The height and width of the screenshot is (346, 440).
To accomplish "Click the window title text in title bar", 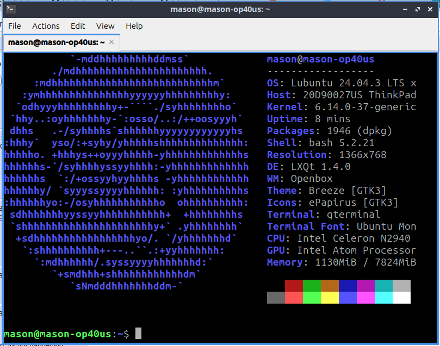I will (x=220, y=9).
